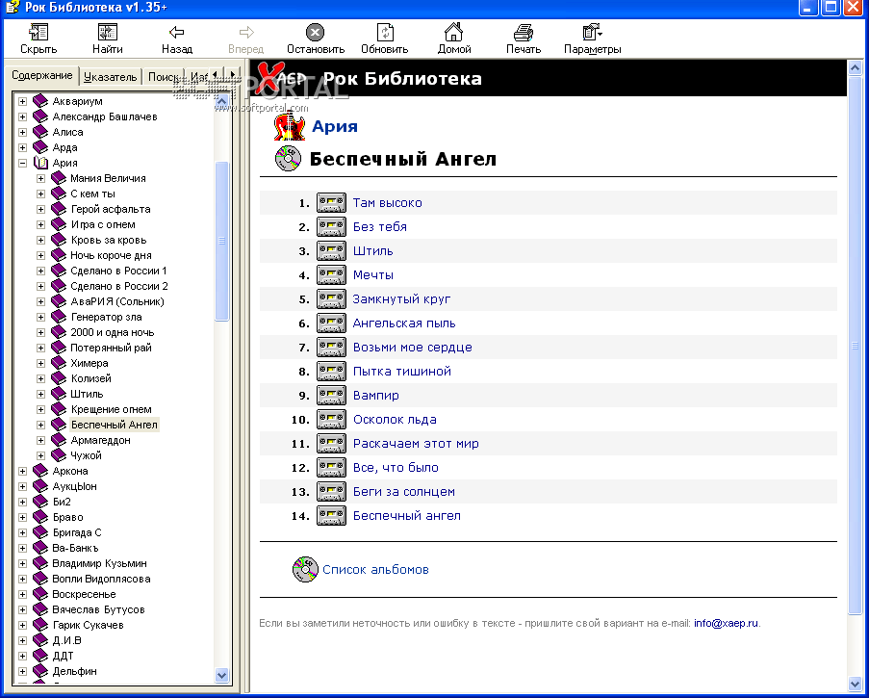Expand the Армагеддон album node
This screenshot has width=869, height=698.
(40, 440)
